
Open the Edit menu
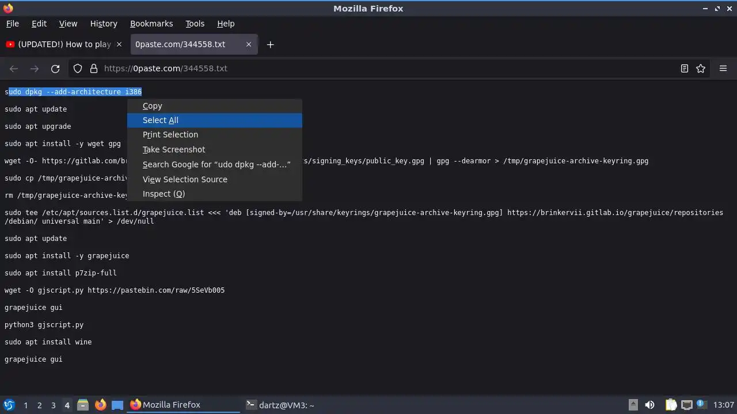point(39,24)
